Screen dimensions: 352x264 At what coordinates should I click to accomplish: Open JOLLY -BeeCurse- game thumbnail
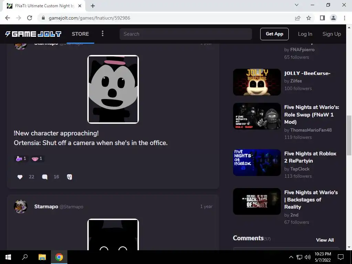pos(257,82)
